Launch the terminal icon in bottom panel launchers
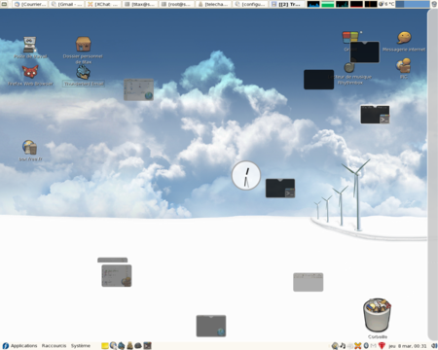This screenshot has width=438, height=350. tap(148, 346)
